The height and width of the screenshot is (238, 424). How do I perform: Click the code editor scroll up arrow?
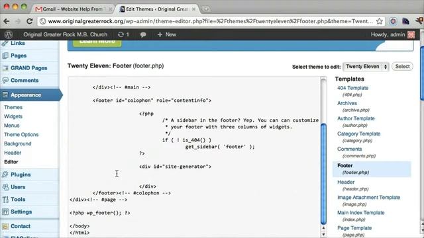coord(323,228)
